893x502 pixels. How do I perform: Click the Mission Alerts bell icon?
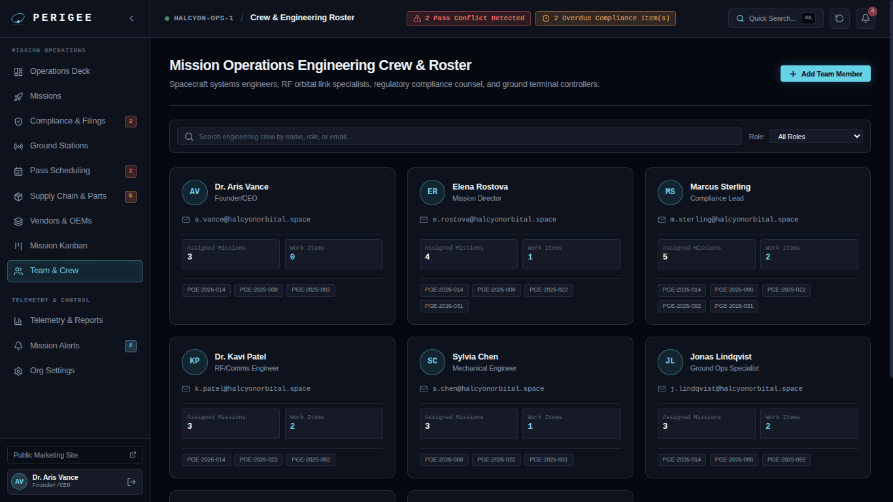[x=18, y=346]
